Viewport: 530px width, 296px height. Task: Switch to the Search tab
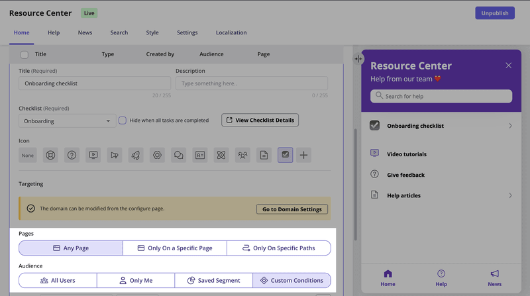click(119, 32)
